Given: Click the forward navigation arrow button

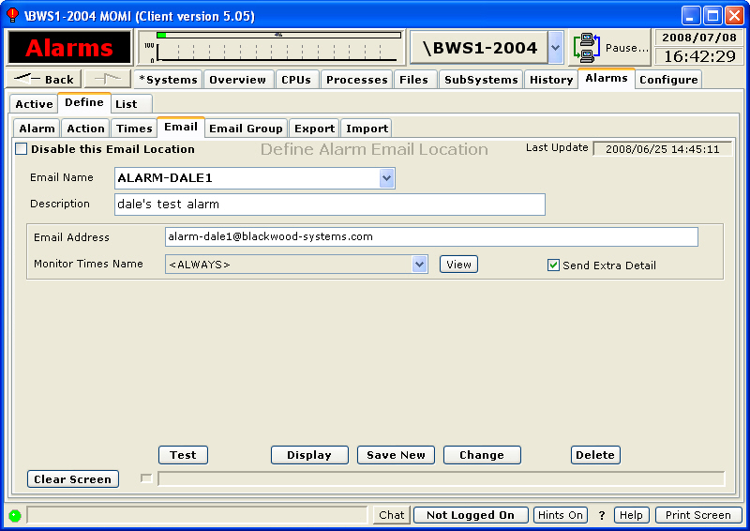Looking at the screenshot, I should point(109,80).
